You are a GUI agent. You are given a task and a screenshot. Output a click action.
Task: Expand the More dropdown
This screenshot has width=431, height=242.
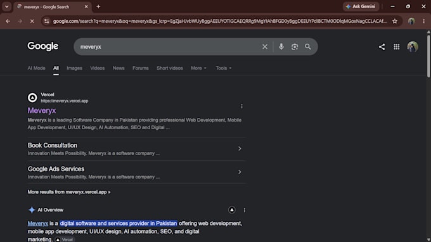[198, 68]
